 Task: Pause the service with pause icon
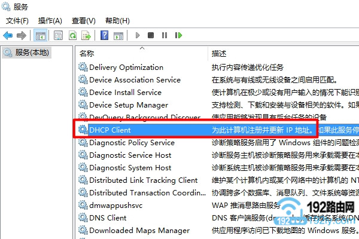point(165,35)
